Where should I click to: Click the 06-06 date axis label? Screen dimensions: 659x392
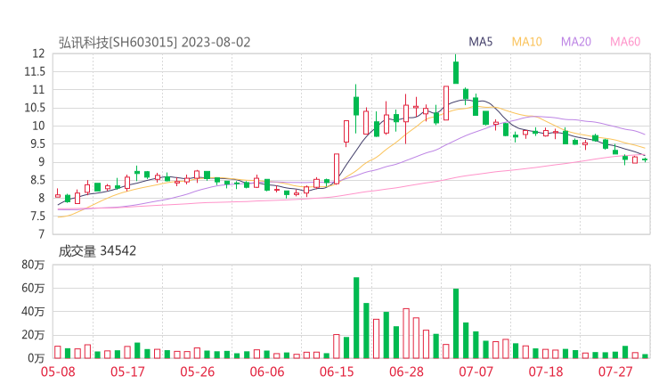pyautogui.click(x=267, y=372)
